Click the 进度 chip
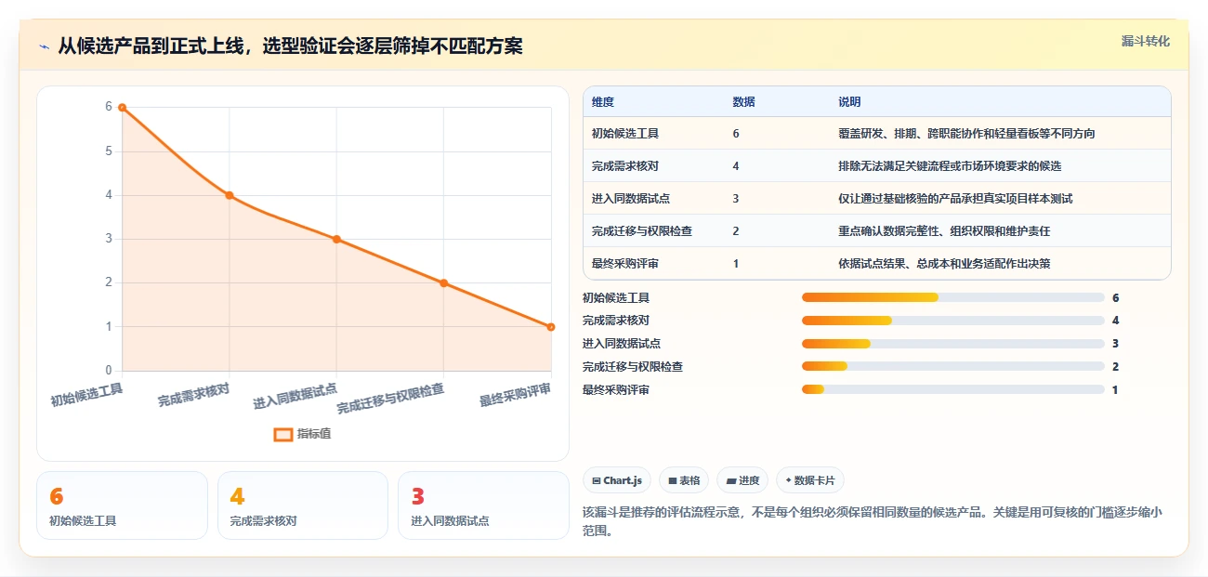Image resolution: width=1208 pixels, height=577 pixels. click(x=742, y=480)
